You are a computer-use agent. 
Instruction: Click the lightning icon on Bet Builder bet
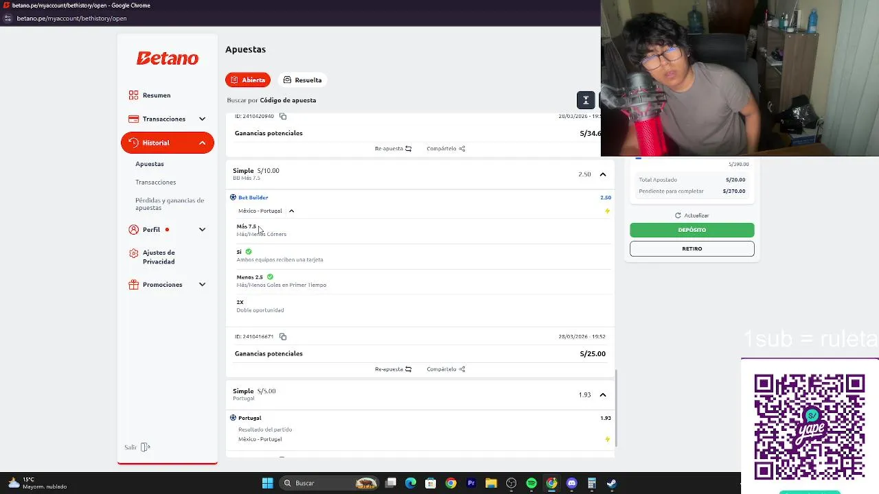coord(607,211)
